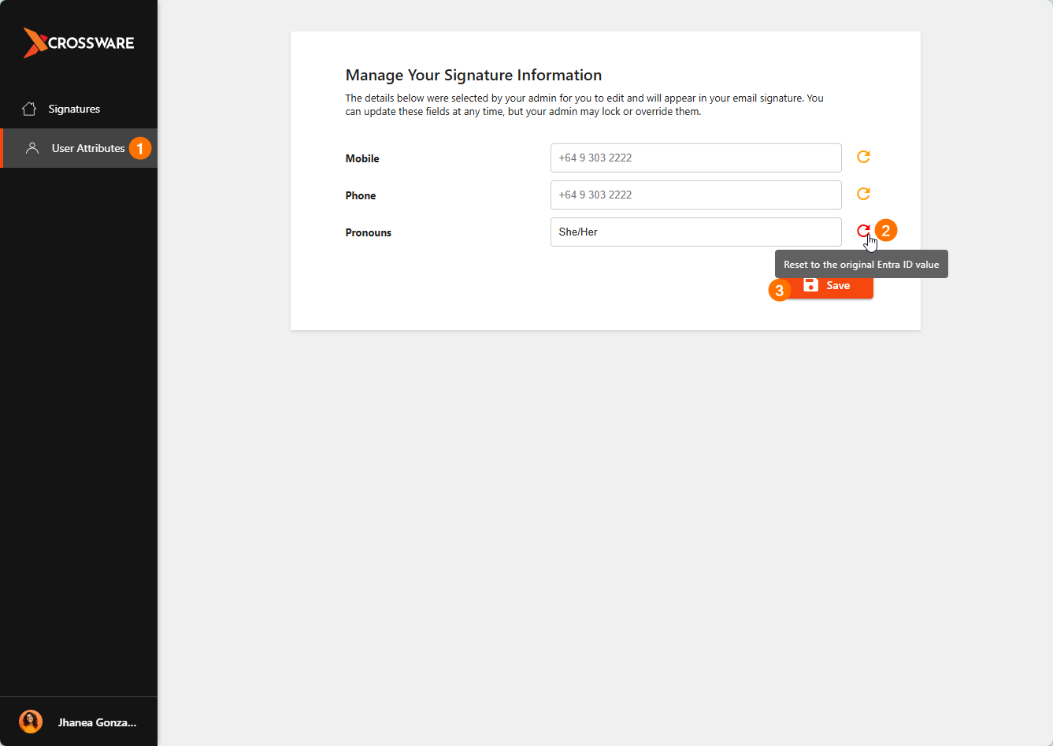This screenshot has width=1053, height=746.
Task: Reset Pronouns to original Entra ID value
Action: pyautogui.click(x=863, y=231)
